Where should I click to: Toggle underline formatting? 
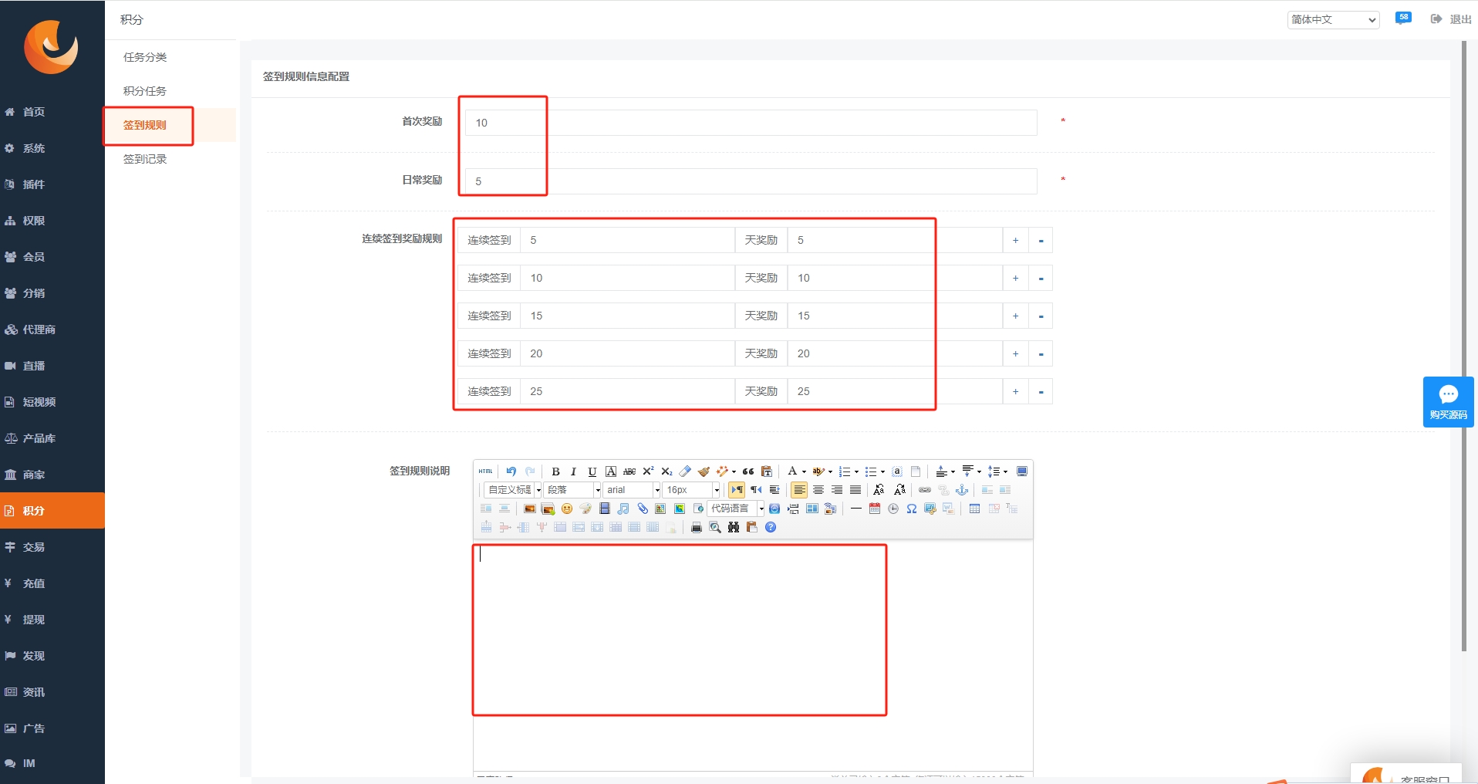coord(592,471)
